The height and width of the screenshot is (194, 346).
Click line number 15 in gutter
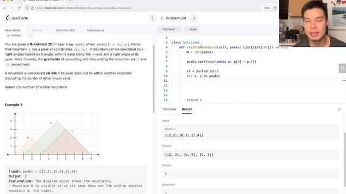click(x=166, y=100)
